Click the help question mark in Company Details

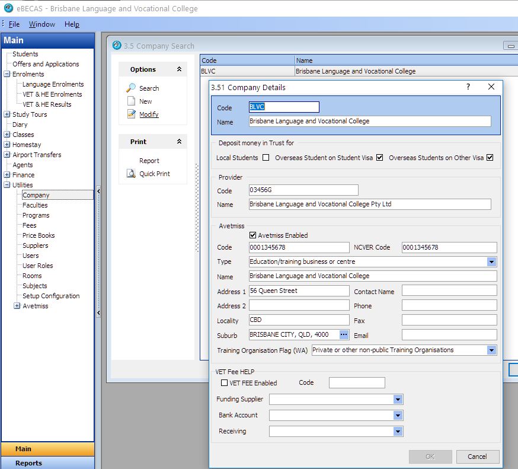click(468, 87)
